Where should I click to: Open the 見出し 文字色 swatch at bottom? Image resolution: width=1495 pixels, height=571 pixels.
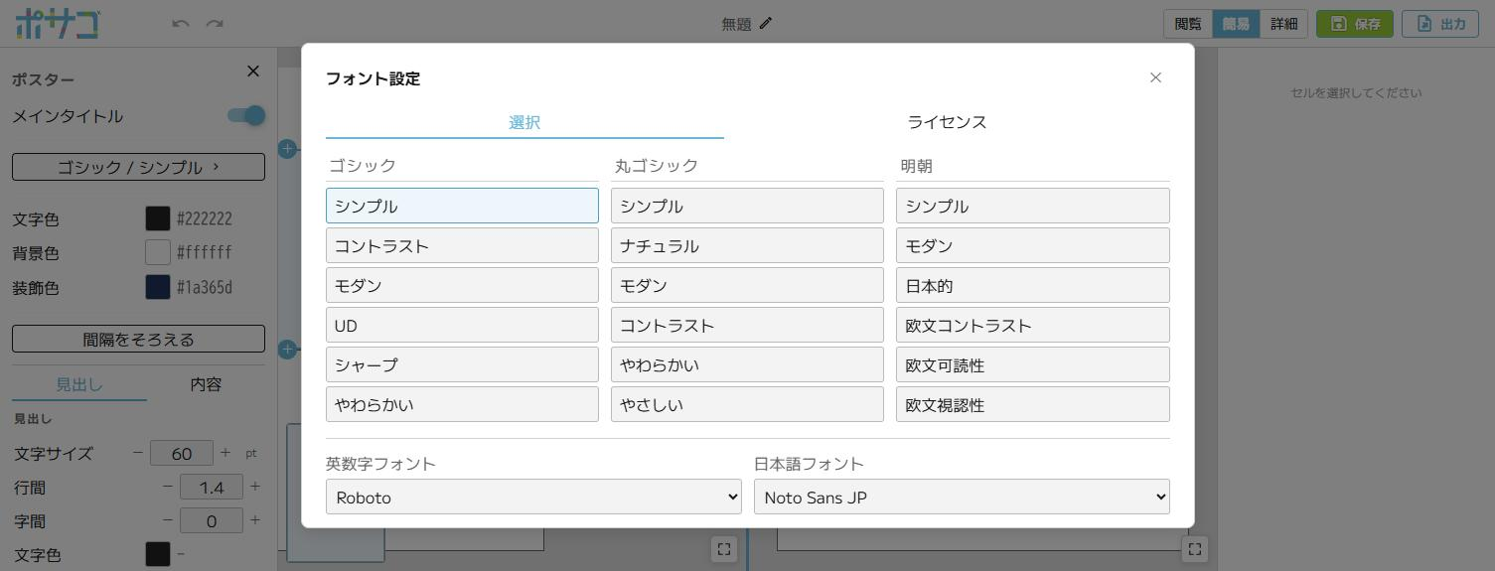158,554
